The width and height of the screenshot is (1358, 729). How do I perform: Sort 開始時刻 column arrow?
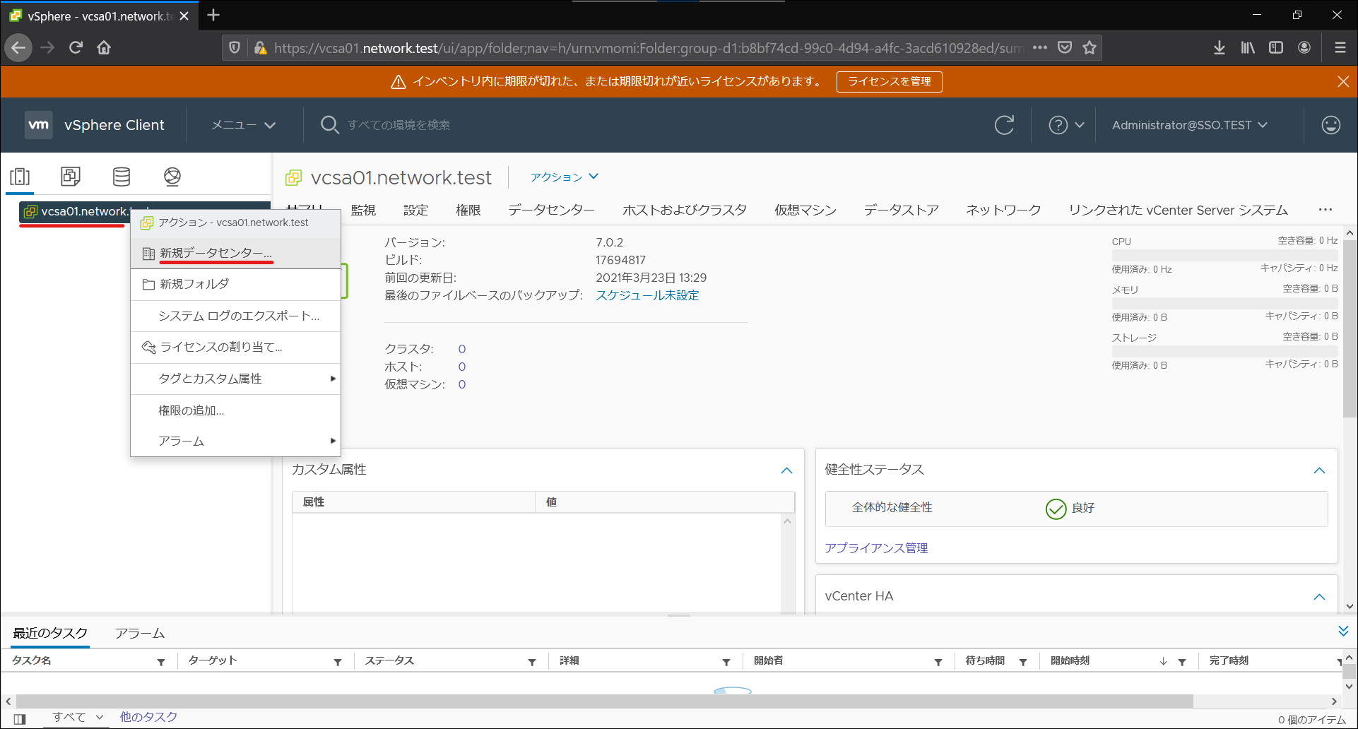pyautogui.click(x=1163, y=662)
